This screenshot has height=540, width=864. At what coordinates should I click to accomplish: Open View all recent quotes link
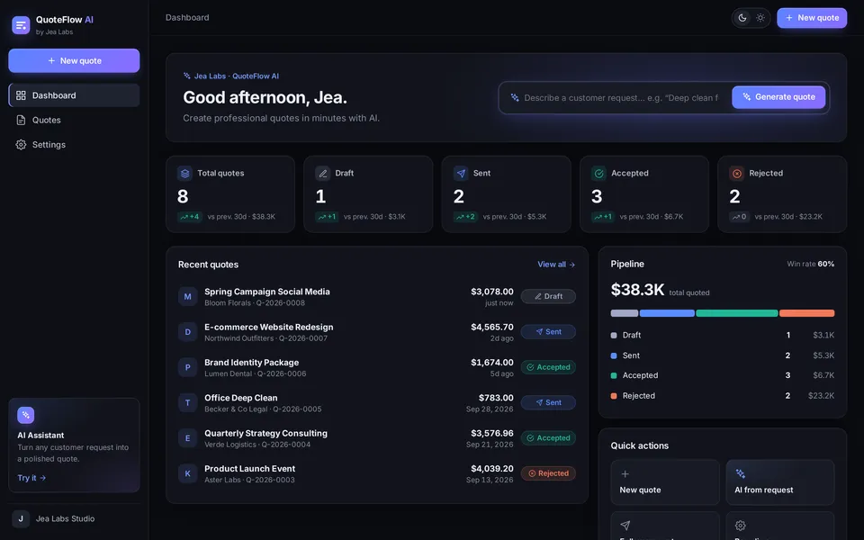556,265
